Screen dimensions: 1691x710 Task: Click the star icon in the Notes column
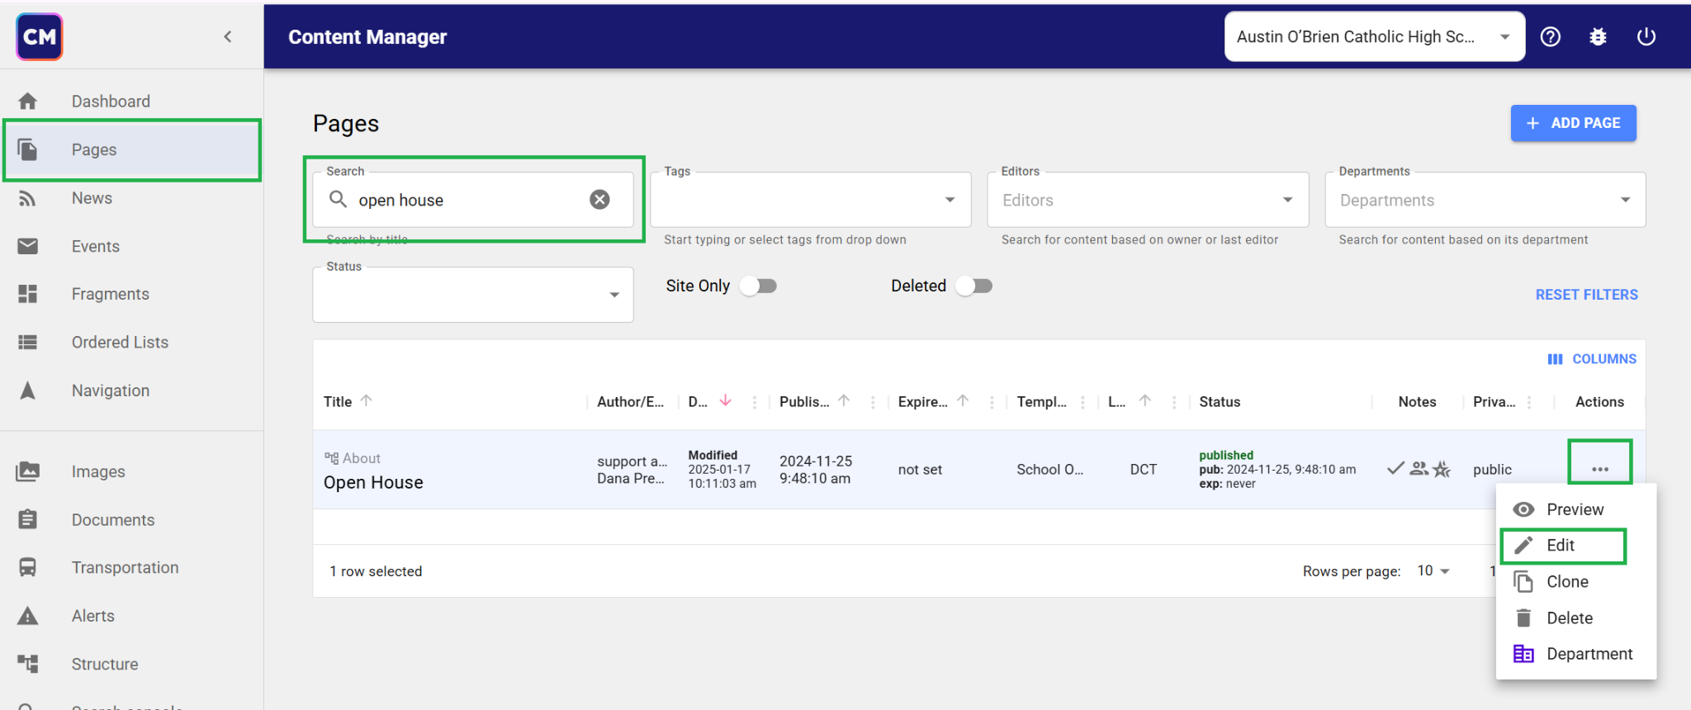(1442, 469)
